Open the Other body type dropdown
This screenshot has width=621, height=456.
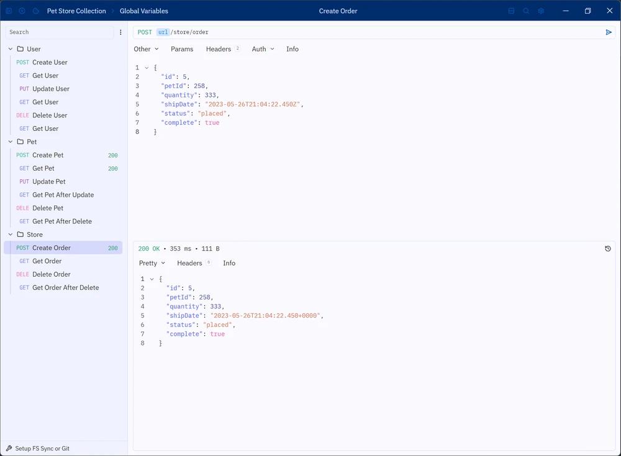point(146,49)
